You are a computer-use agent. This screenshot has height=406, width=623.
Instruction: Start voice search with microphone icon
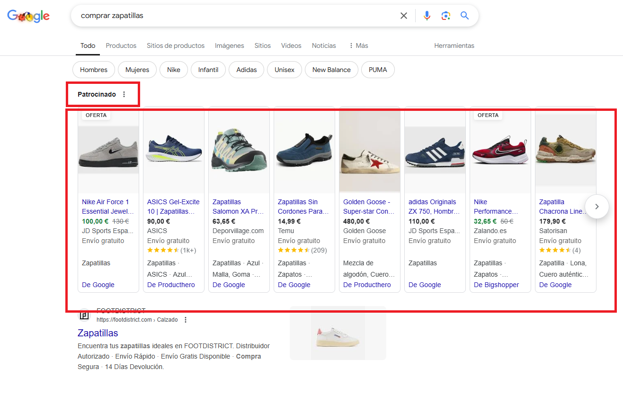tap(427, 16)
